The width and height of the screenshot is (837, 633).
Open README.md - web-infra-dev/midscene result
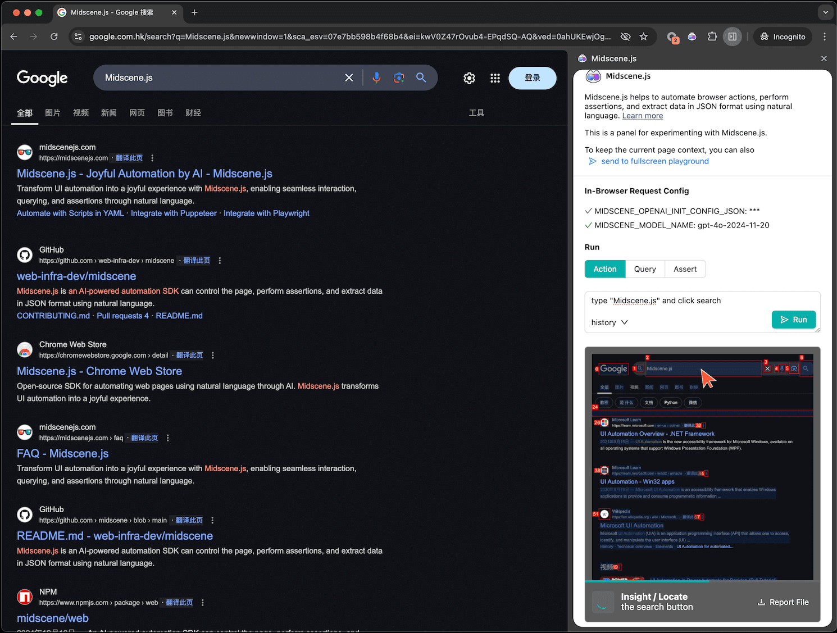[x=115, y=536]
